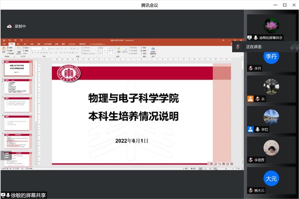The height and width of the screenshot is (199, 299).
Task: Click the screen-share icon beside 徐敏's name
Action: (249, 37)
